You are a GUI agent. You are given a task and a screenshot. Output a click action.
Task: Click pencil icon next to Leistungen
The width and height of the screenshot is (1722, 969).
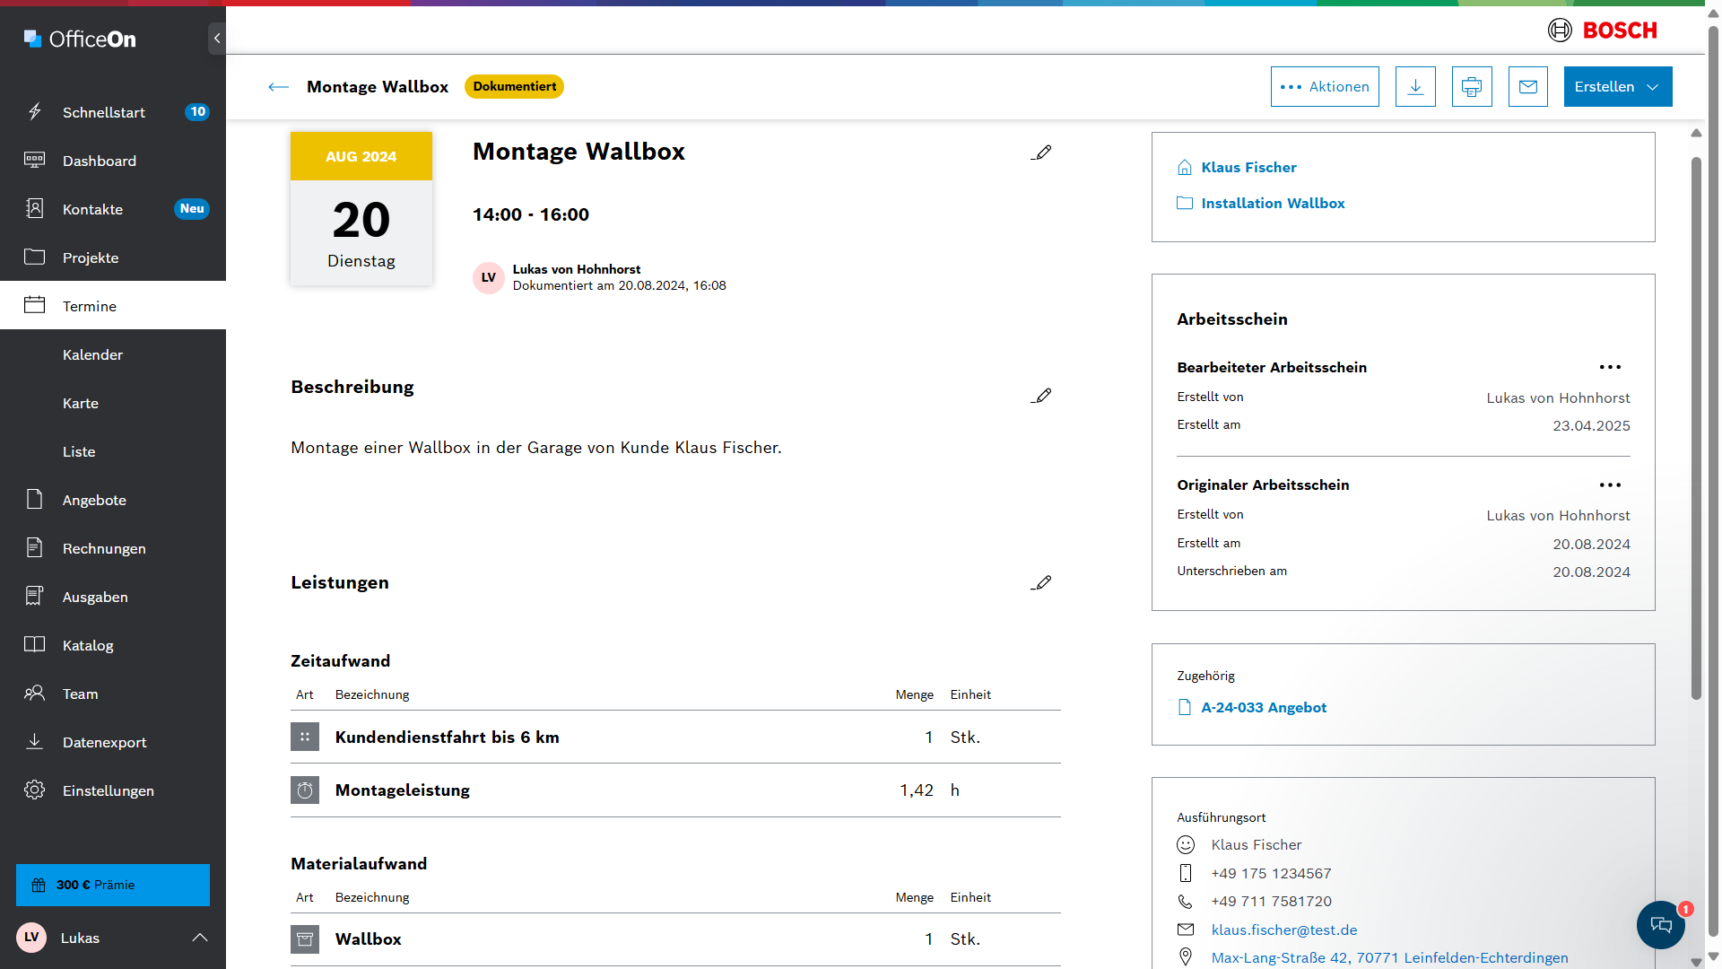coord(1041,583)
